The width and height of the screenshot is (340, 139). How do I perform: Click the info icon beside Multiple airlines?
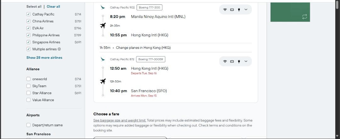(x=59, y=49)
